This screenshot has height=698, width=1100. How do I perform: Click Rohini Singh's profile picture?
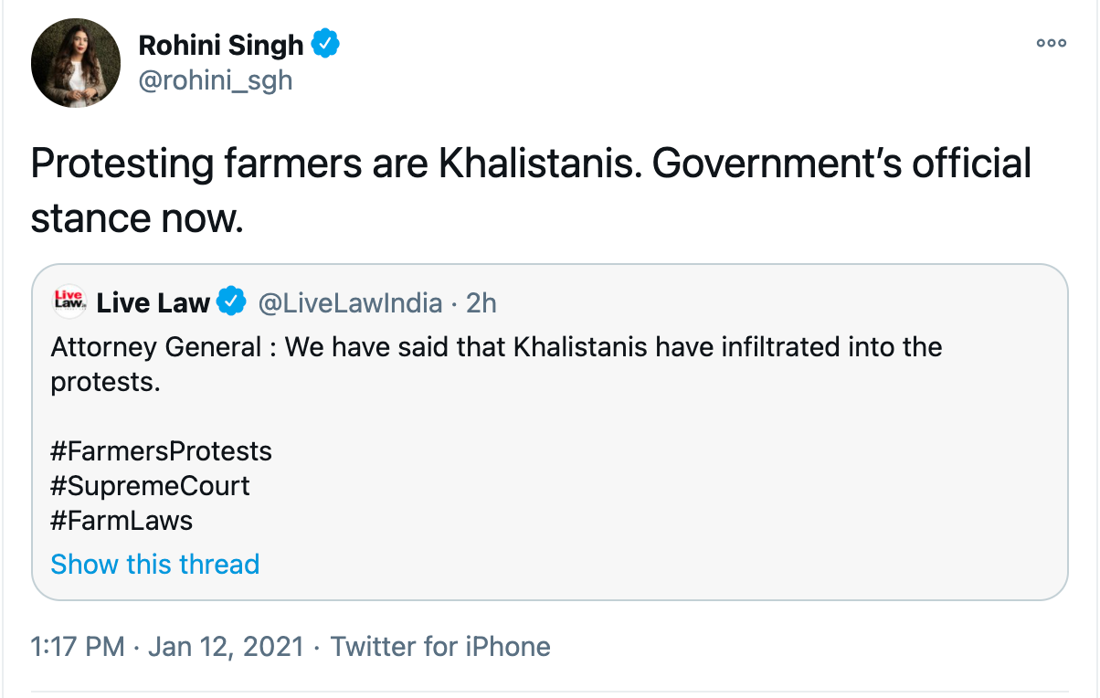(76, 63)
